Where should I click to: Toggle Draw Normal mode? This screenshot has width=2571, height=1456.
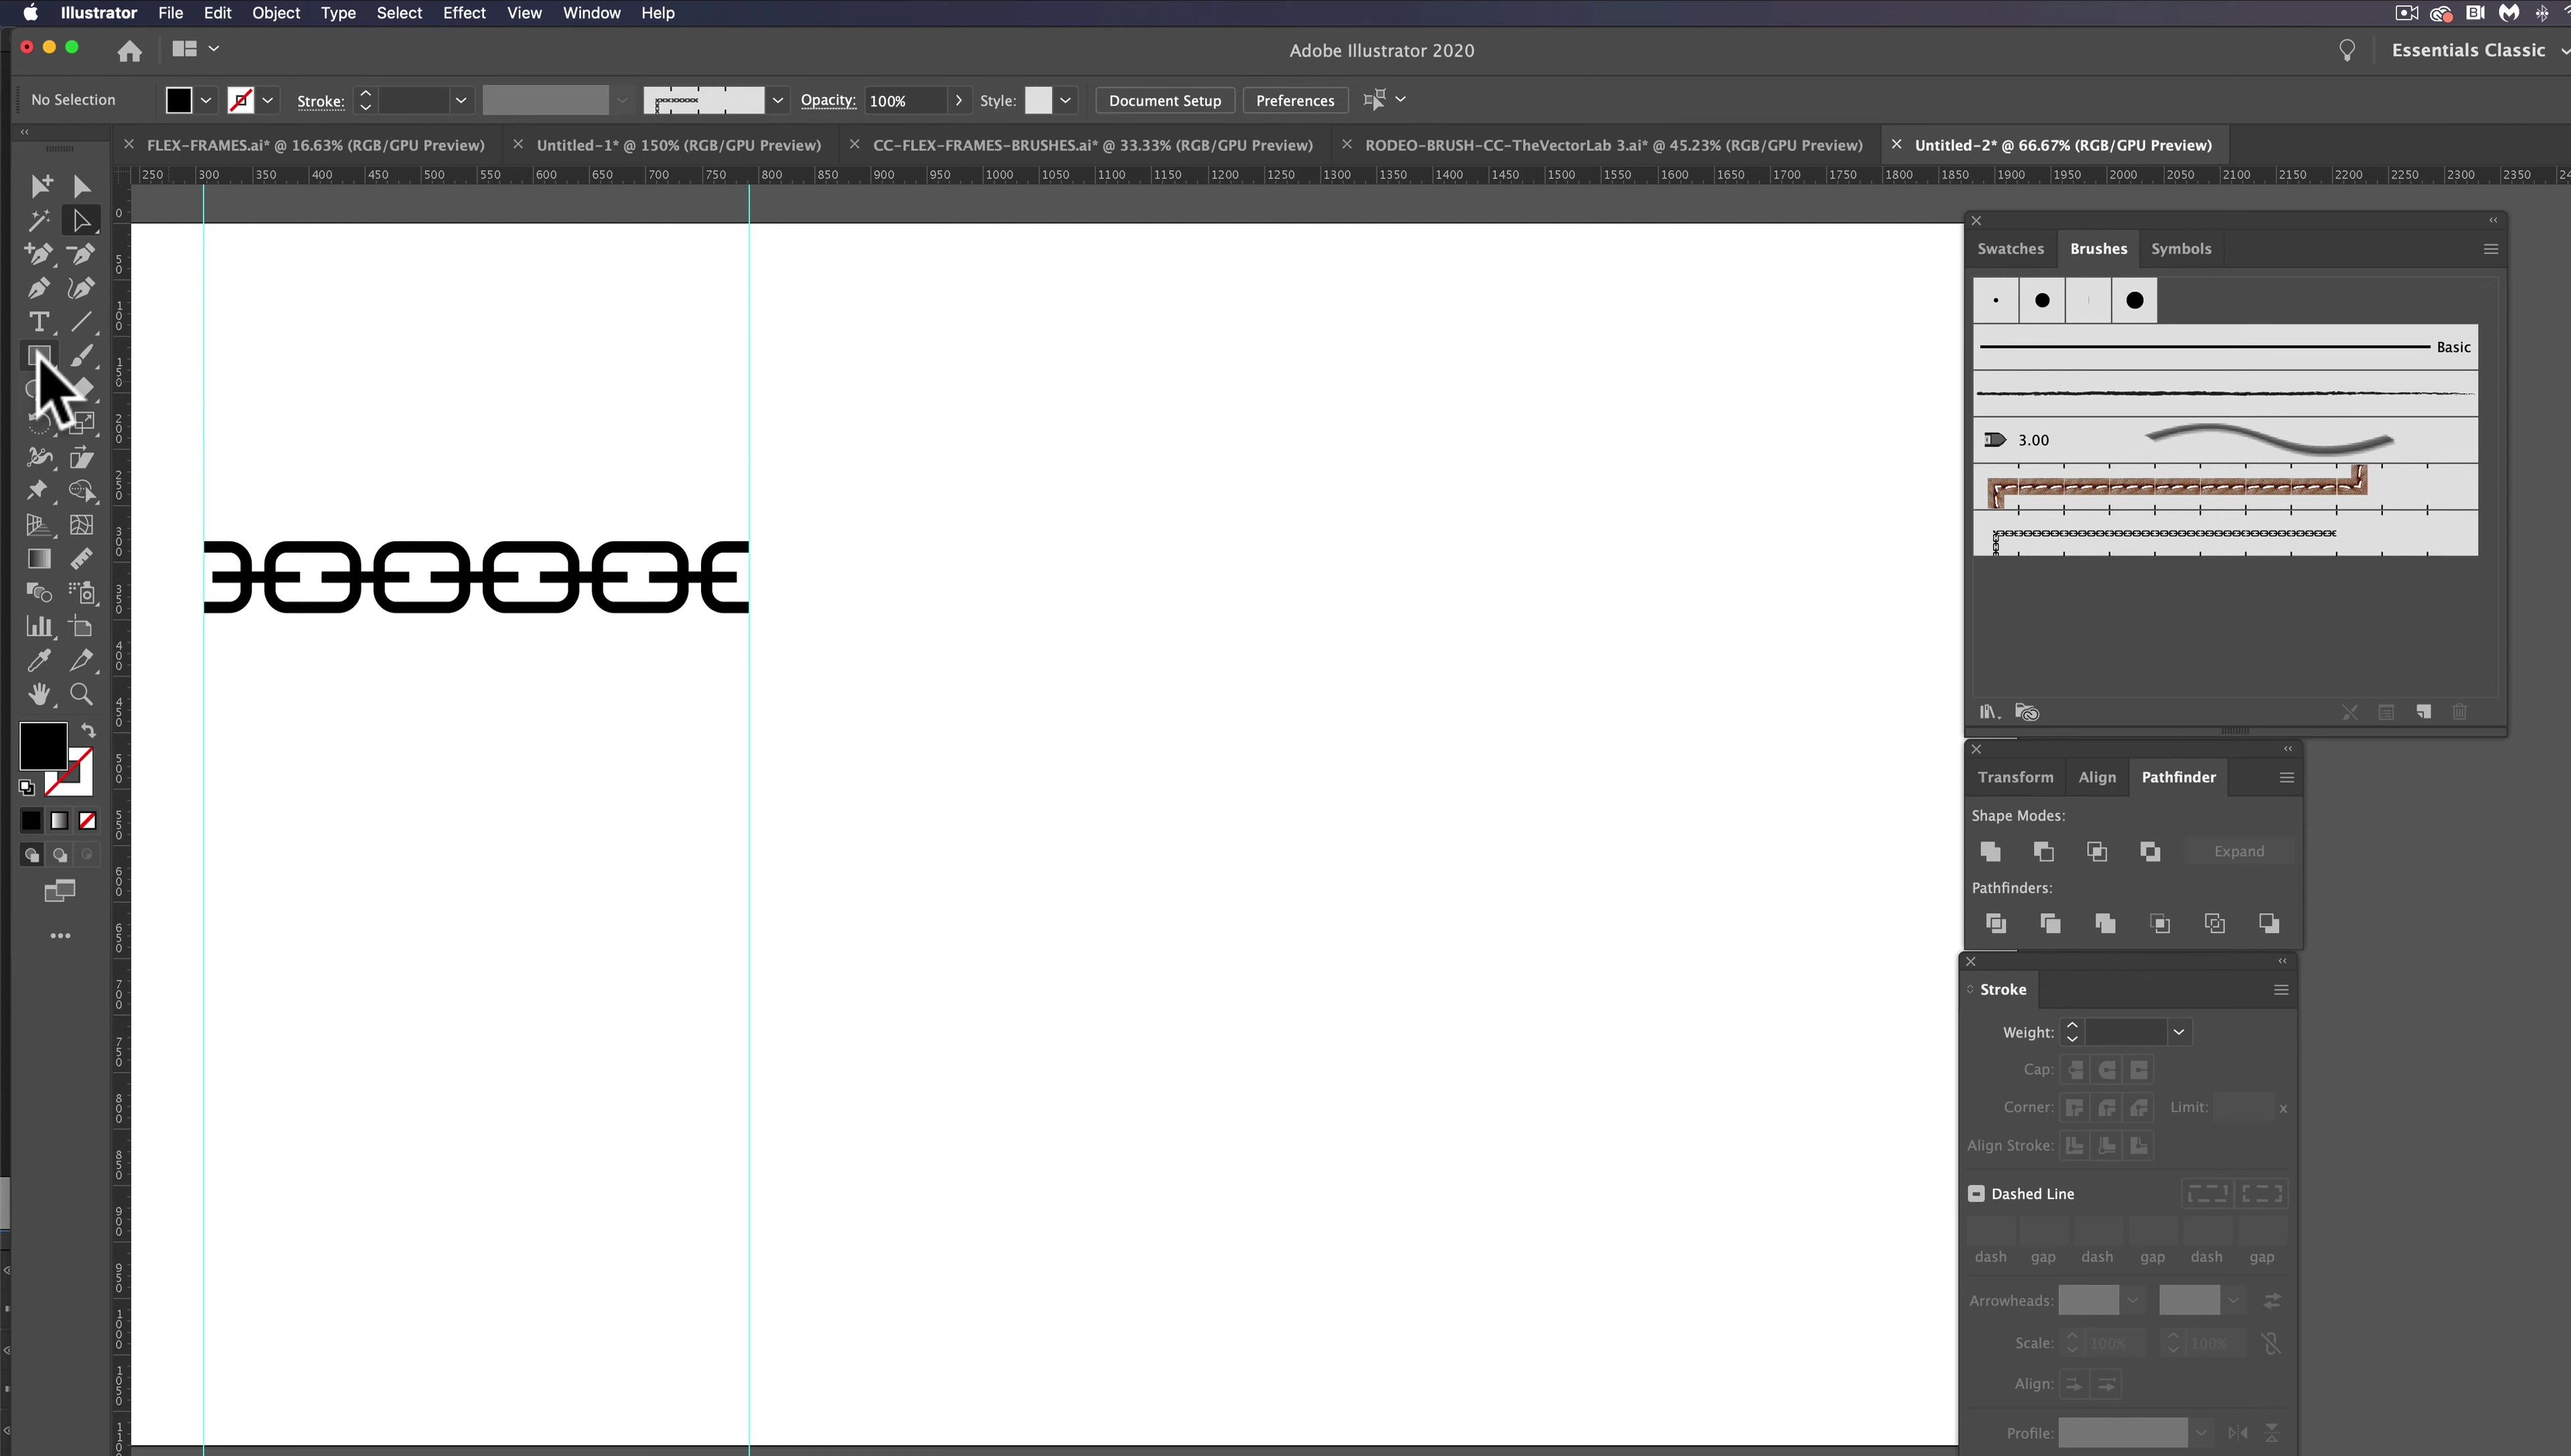[31, 855]
